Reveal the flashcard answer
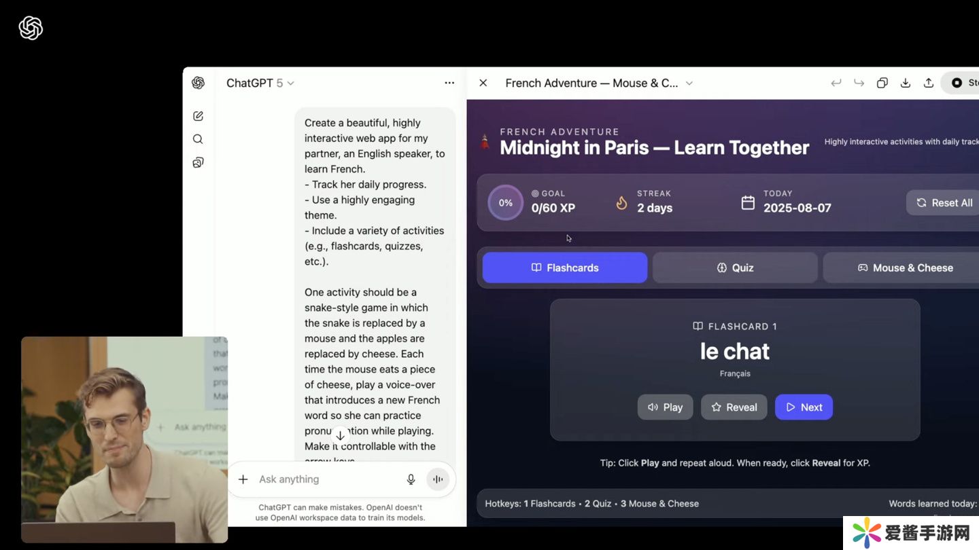Screen dimensions: 979x550 [734, 407]
